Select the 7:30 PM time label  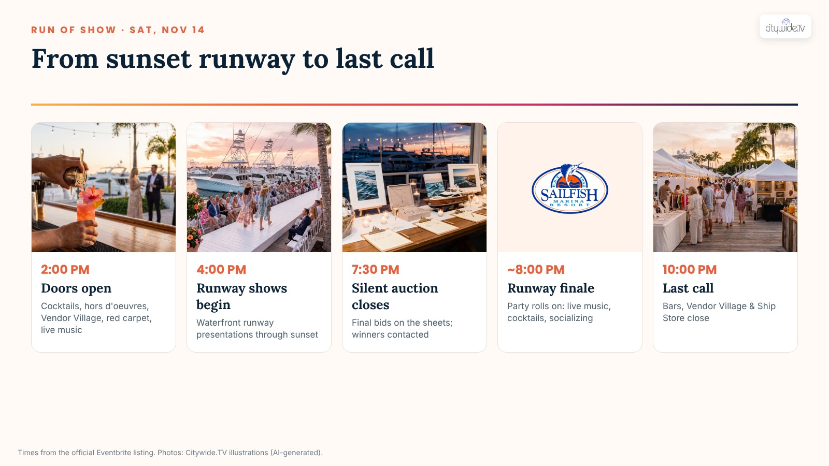[376, 270]
